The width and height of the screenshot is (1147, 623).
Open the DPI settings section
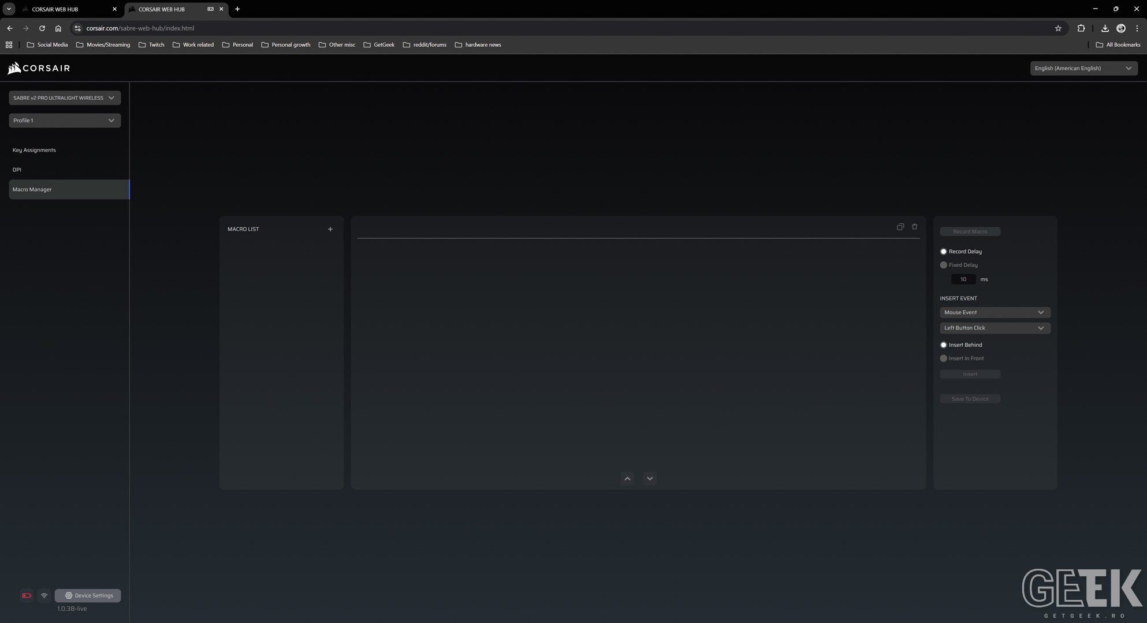tap(17, 170)
